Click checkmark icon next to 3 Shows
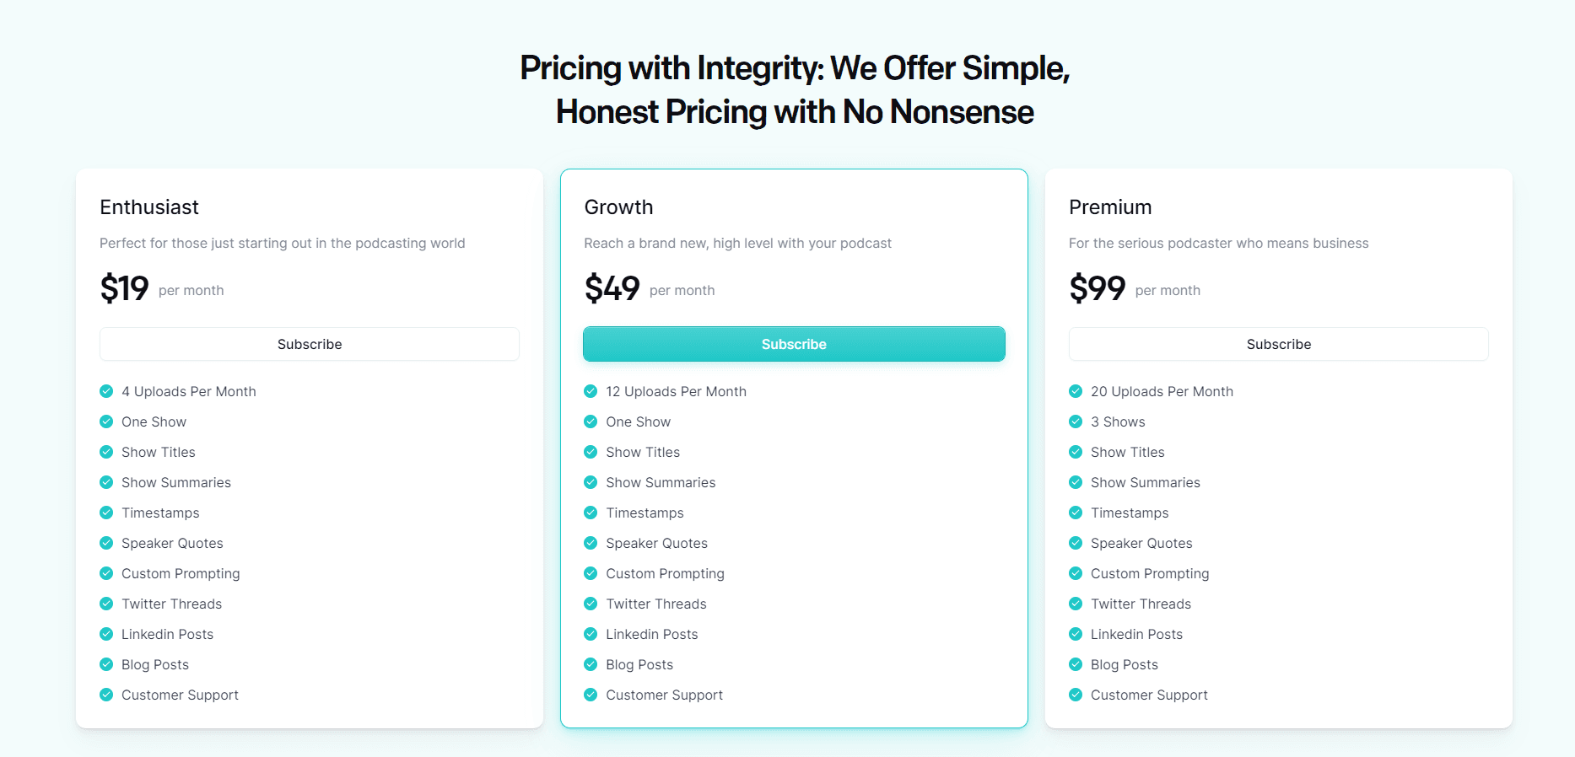1575x757 pixels. [1076, 421]
